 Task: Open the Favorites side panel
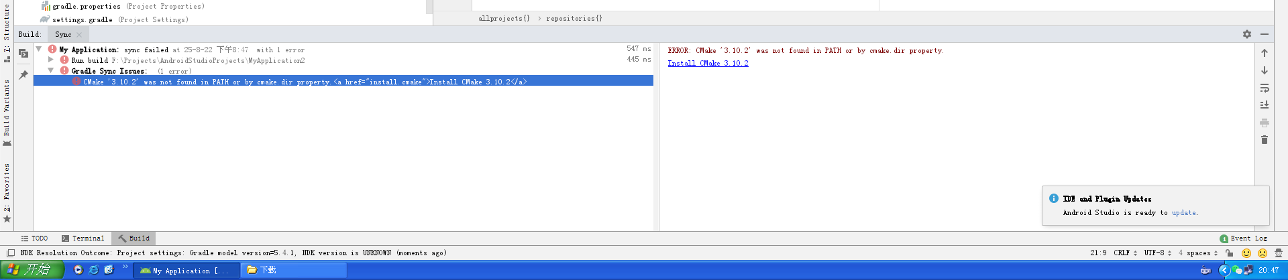(7, 193)
